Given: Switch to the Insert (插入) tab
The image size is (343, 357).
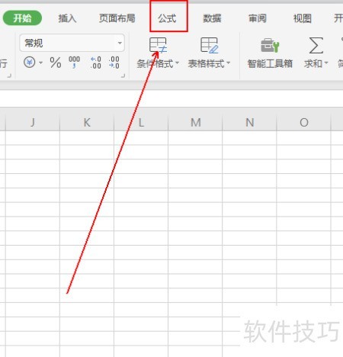Looking at the screenshot, I should point(67,18).
